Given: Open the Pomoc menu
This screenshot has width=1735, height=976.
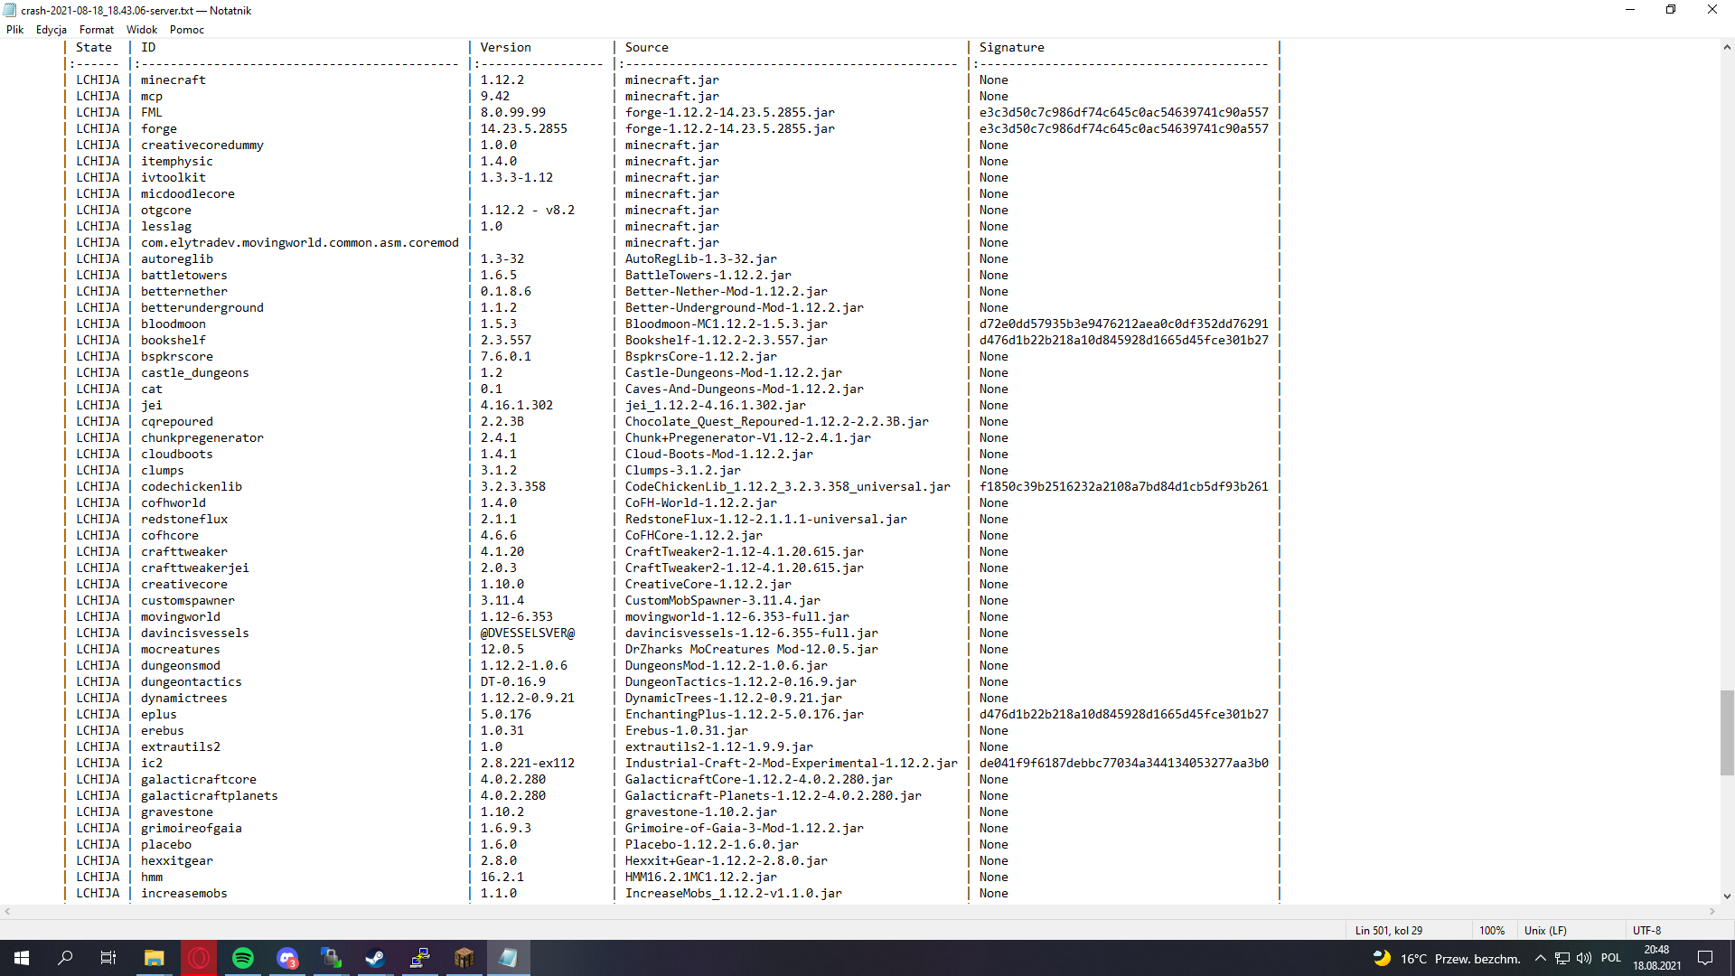Looking at the screenshot, I should [187, 30].
